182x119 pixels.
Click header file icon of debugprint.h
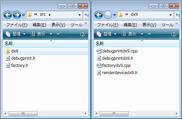[x=8, y=58]
